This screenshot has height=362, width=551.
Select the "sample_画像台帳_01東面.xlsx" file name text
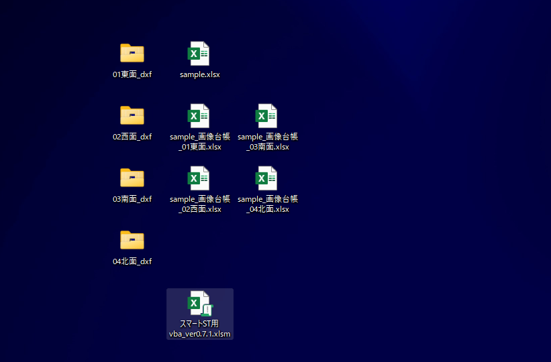click(x=199, y=141)
